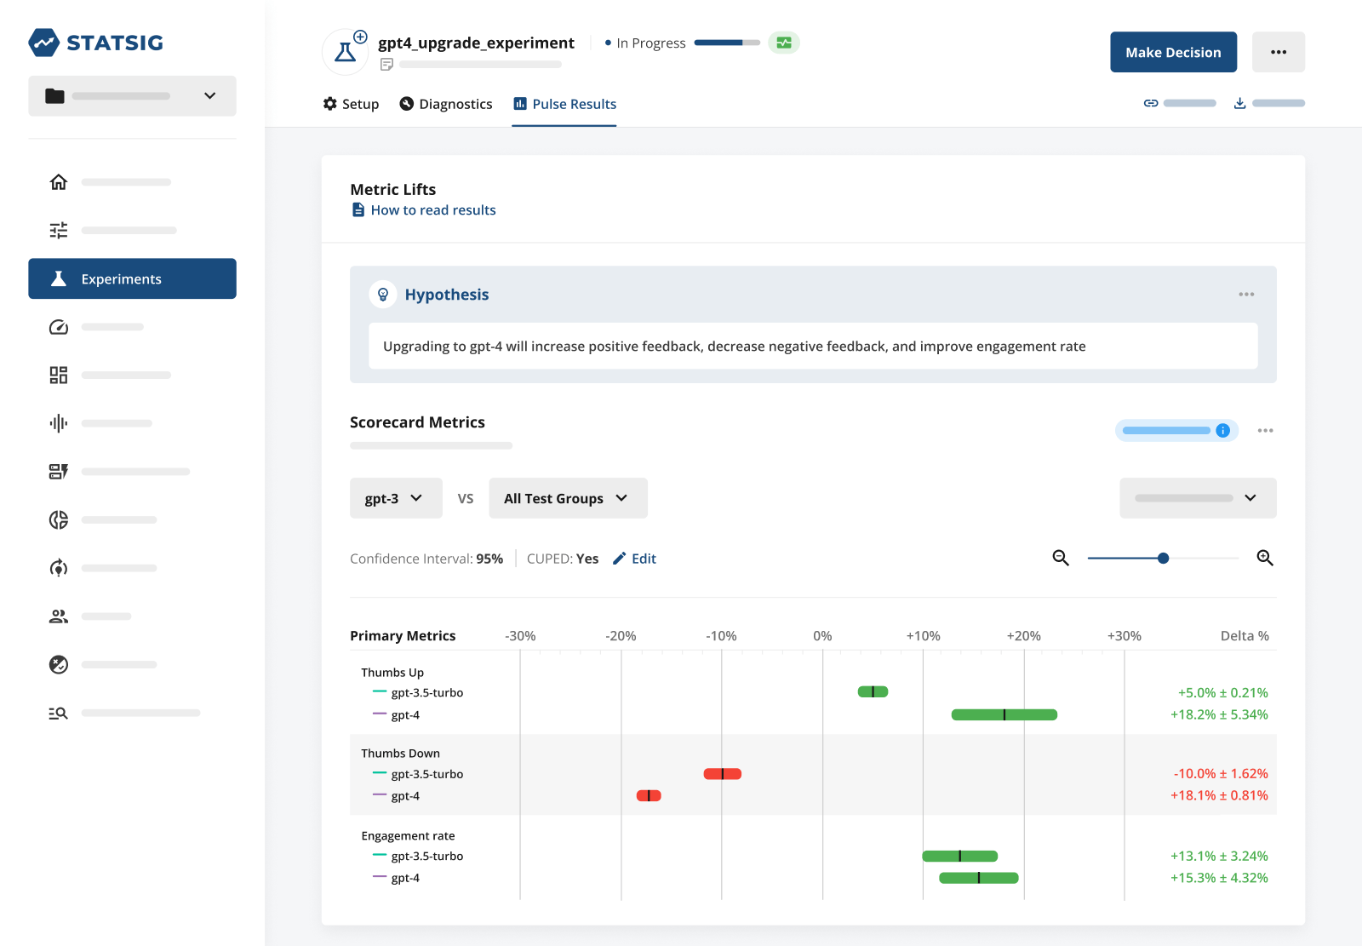1362x946 pixels.
Task: Click the download export icon
Action: [1240, 103]
